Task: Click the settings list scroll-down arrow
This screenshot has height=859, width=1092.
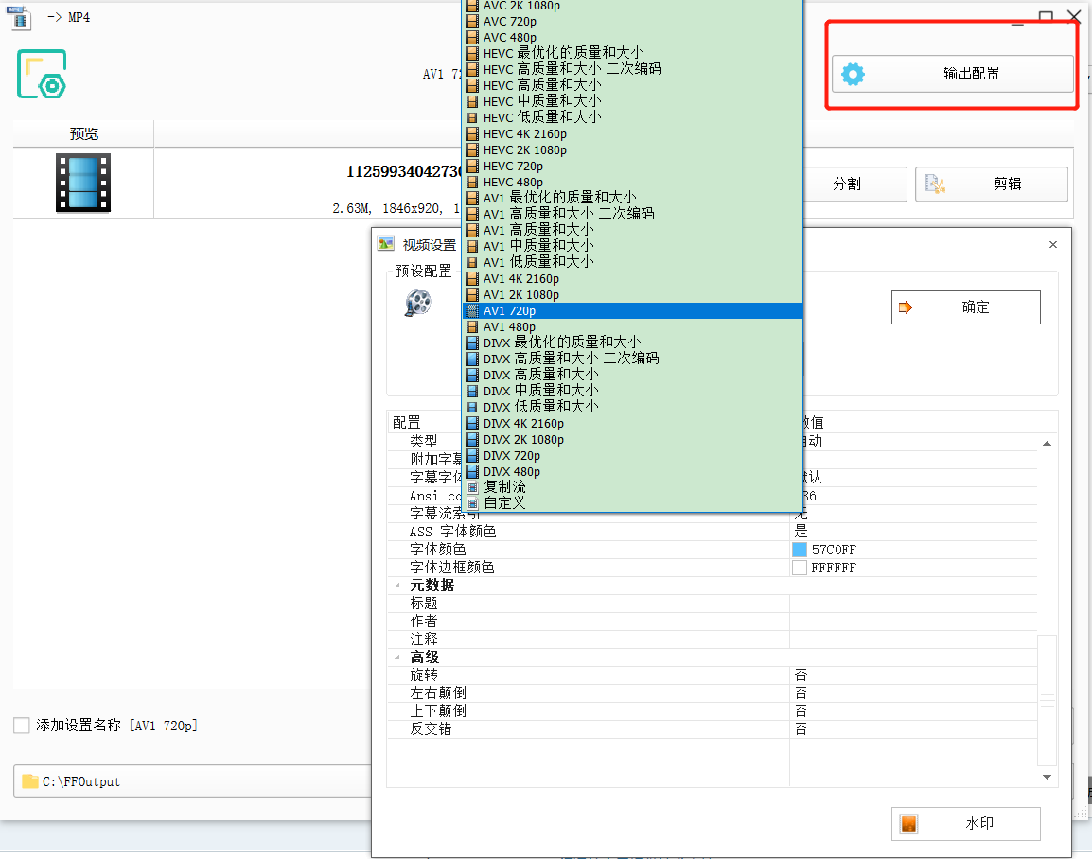Action: click(1047, 777)
